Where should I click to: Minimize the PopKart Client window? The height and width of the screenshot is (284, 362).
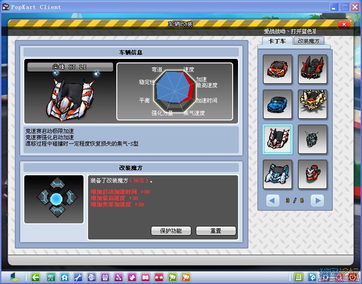[x=334, y=7]
